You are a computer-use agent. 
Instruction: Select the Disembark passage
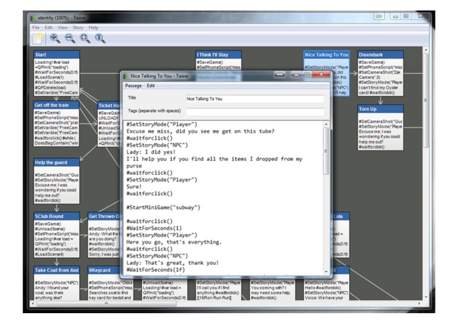pos(380,74)
